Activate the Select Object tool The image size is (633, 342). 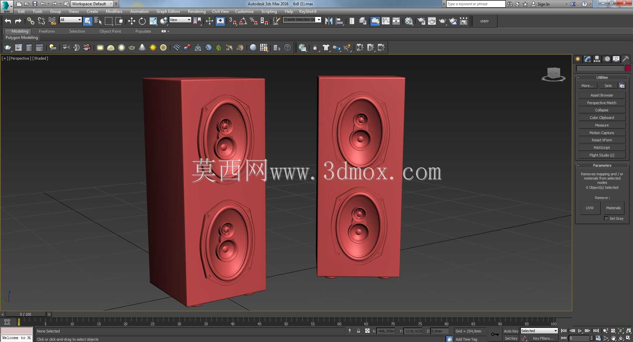(88, 21)
